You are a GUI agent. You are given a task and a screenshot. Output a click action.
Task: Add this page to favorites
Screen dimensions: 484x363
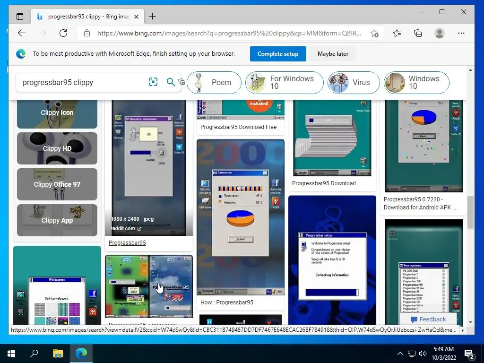(x=374, y=33)
